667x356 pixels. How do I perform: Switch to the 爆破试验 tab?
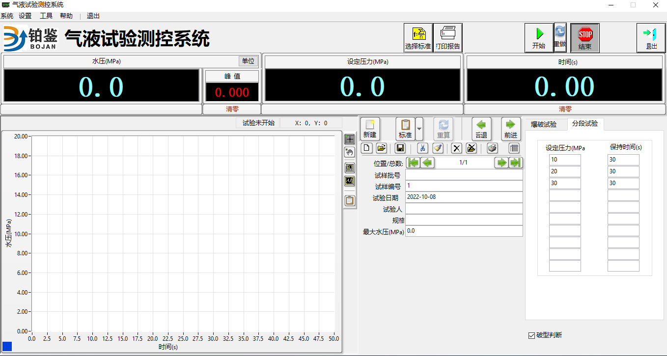pos(544,124)
